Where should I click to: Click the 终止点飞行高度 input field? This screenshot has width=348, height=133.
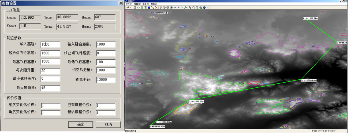pos(106,53)
